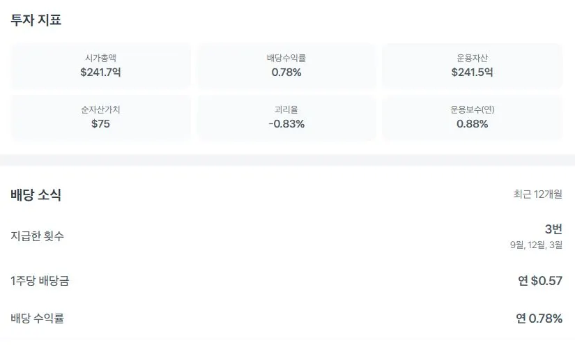Click the 배당 소식 section heading
The image size is (575, 345).
tap(36, 195)
